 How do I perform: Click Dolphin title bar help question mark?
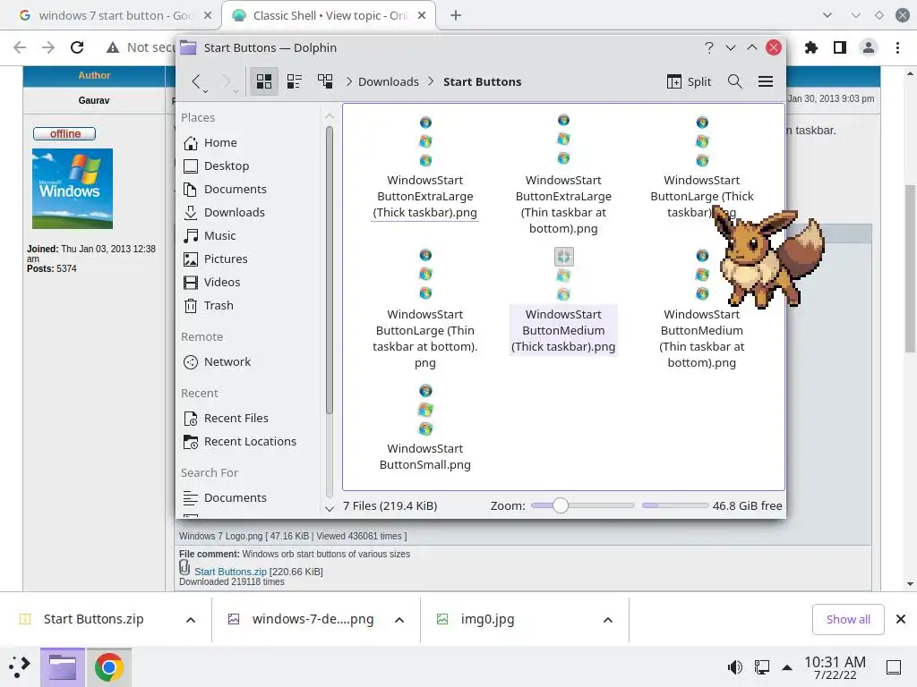pos(709,48)
